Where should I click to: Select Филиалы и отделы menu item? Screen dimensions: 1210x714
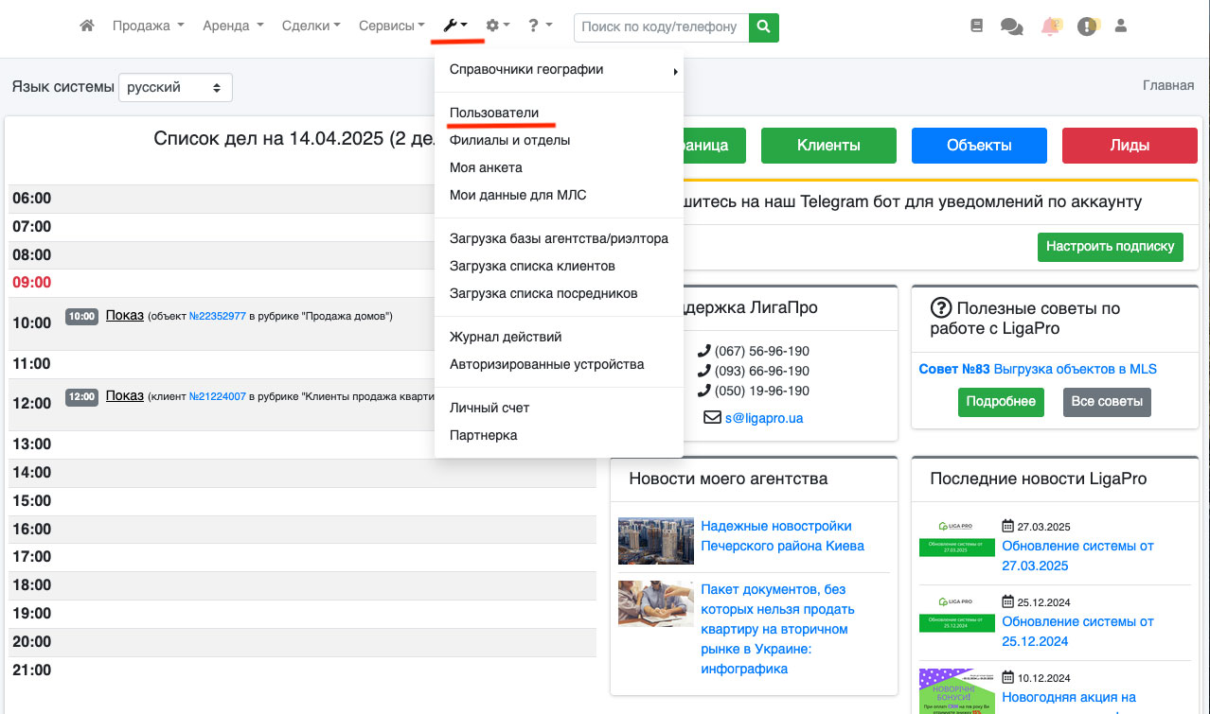[x=509, y=140]
